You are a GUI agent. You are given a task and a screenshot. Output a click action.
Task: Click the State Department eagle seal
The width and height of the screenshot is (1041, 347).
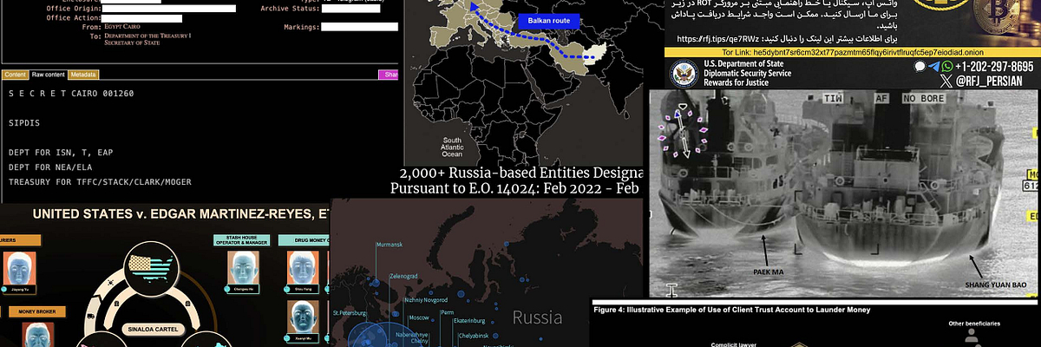click(683, 74)
